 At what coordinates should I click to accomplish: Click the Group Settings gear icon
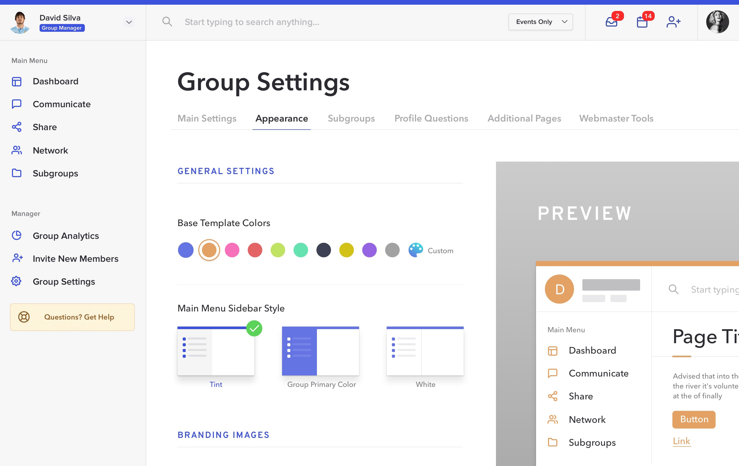pyautogui.click(x=16, y=281)
